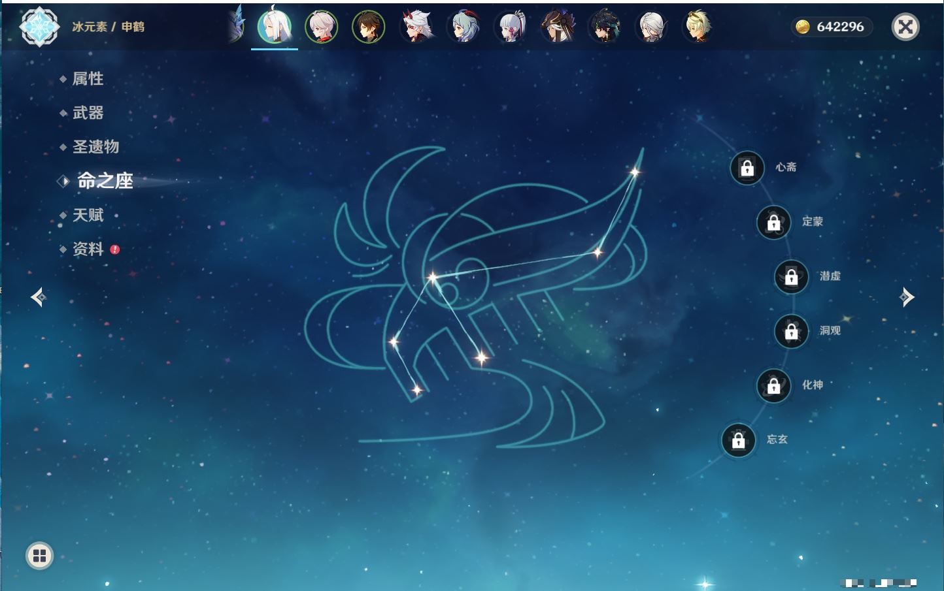944x591 pixels.
Task: Open the 天赋 talents menu
Action: click(x=88, y=215)
